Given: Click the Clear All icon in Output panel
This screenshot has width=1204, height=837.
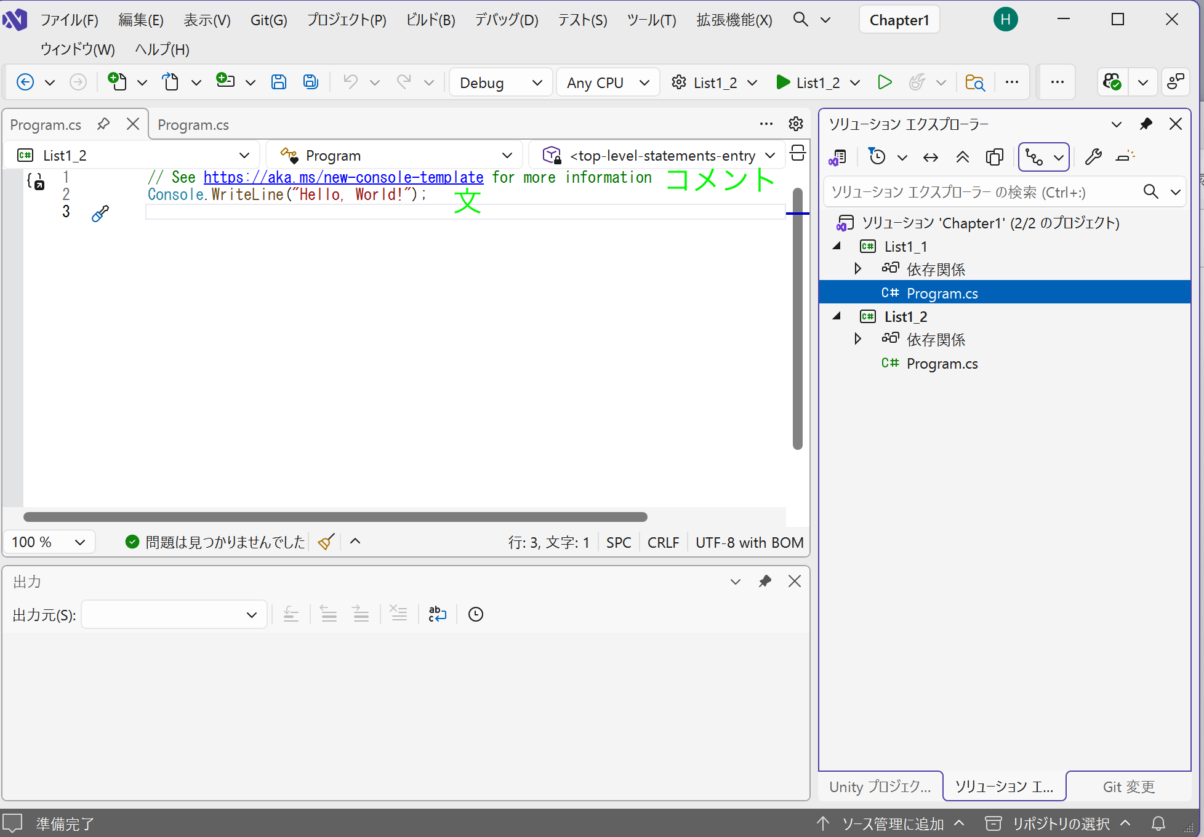Looking at the screenshot, I should click(399, 614).
